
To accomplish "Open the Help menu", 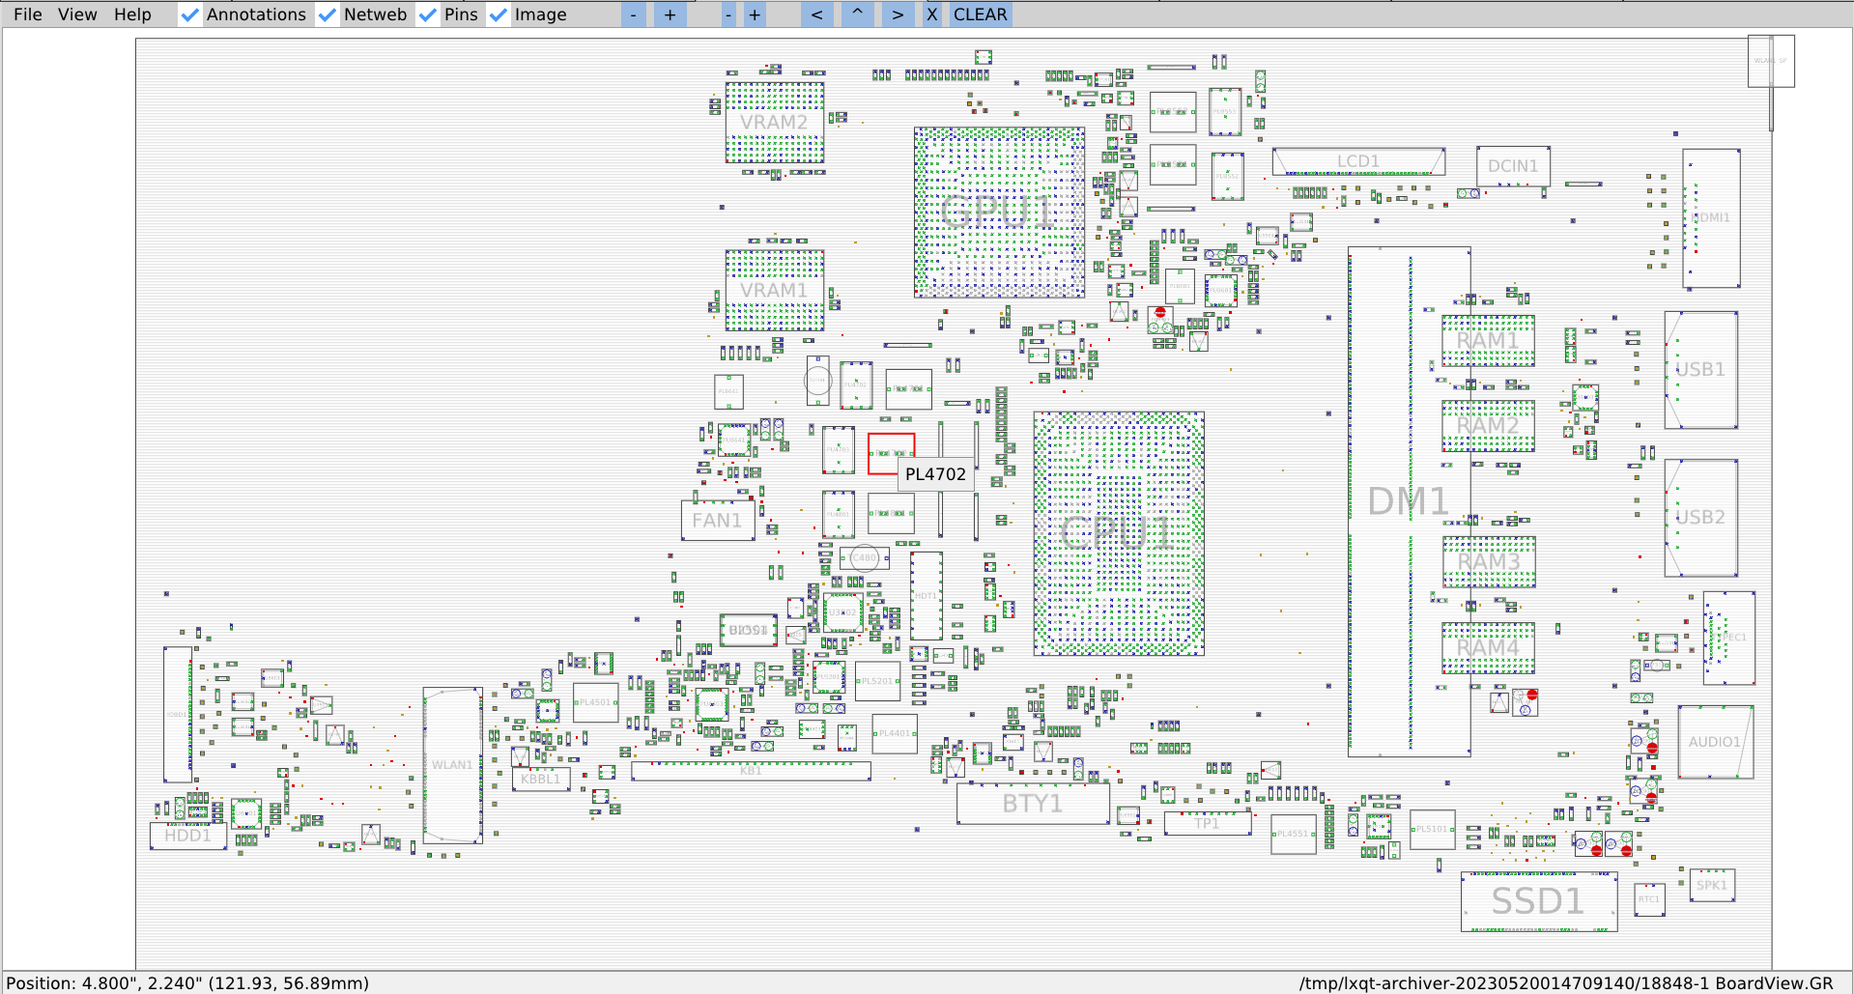I will click(132, 14).
